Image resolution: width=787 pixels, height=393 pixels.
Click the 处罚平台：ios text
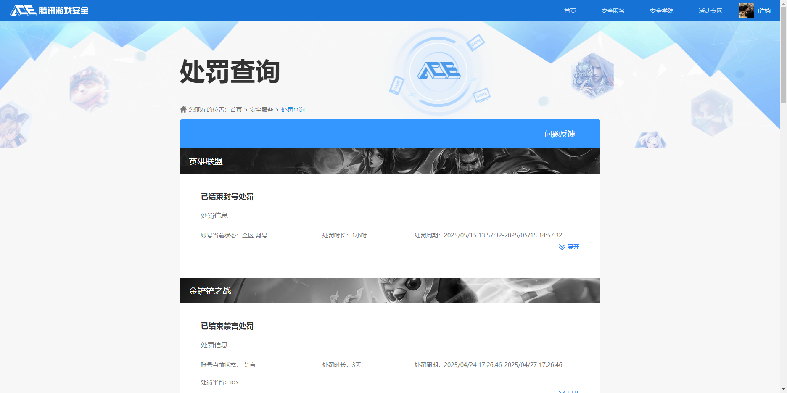pyautogui.click(x=219, y=382)
